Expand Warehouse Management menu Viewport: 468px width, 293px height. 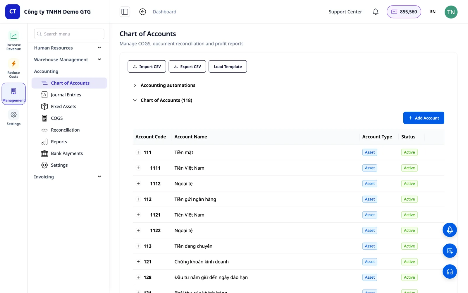tap(68, 59)
